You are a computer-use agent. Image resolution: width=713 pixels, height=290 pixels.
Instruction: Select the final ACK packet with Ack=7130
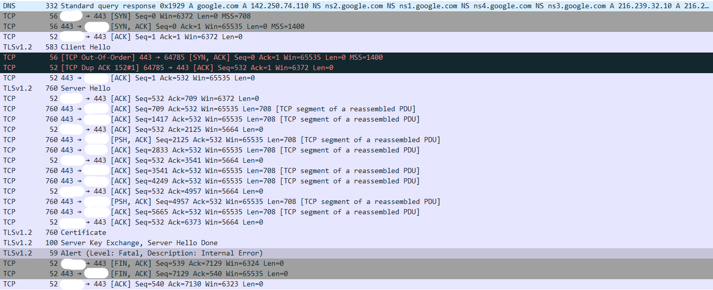(357, 284)
